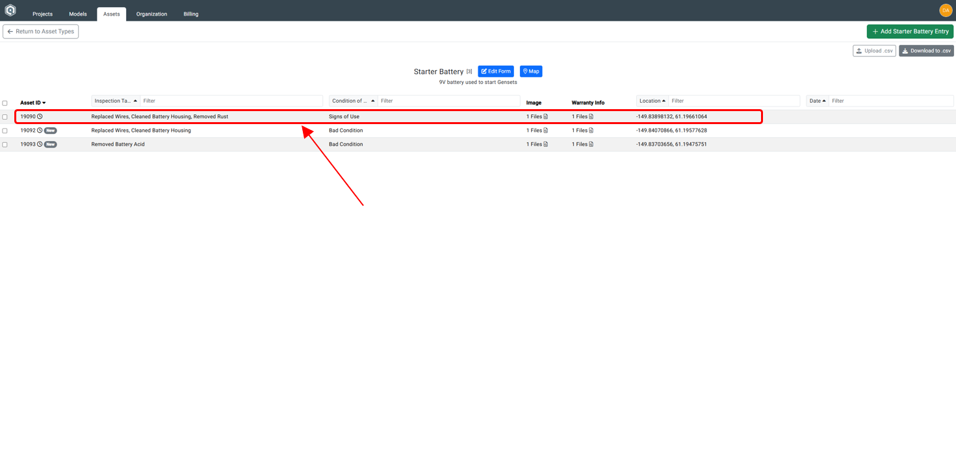Image resolution: width=956 pixels, height=473 pixels.
Task: Click the [3] entry count badge
Action: tap(469, 71)
